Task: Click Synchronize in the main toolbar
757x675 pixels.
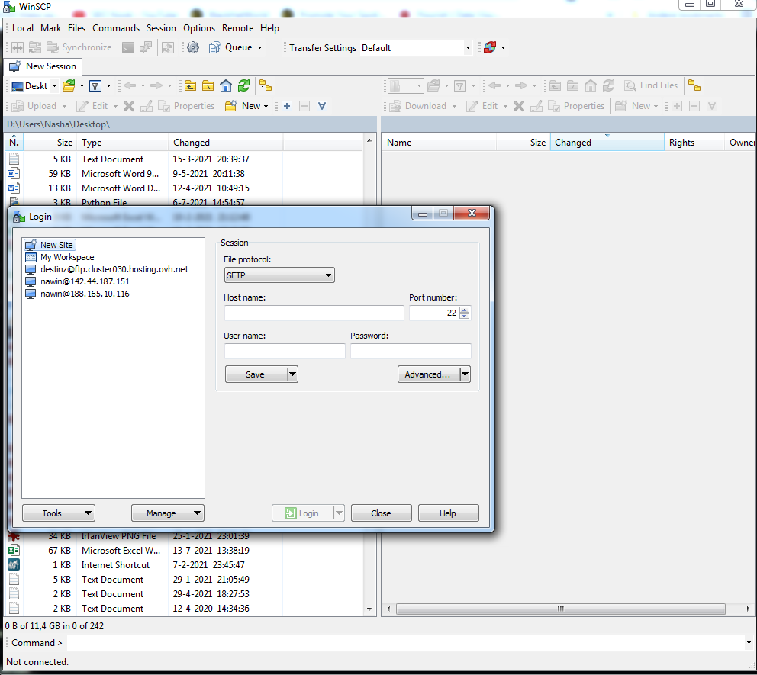Action: [x=79, y=47]
